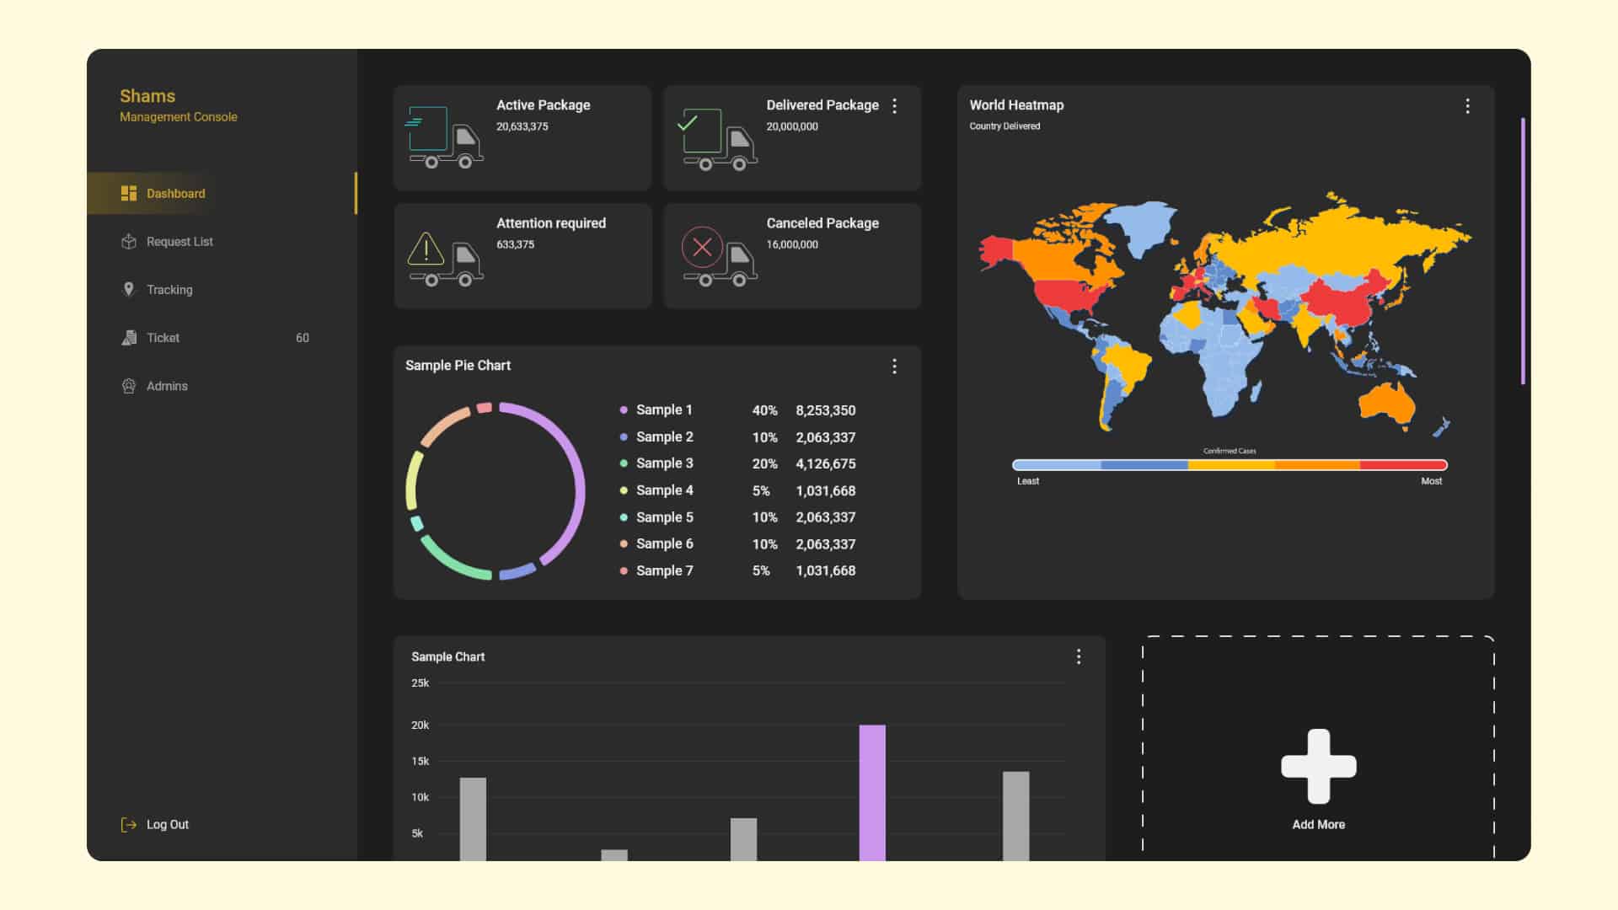
Task: Open Delivered Package three-dot options menu
Action: [894, 106]
